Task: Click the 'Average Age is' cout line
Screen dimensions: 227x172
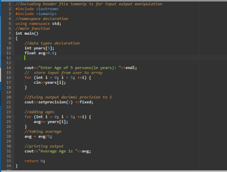Action: pyautogui.click(x=58, y=151)
